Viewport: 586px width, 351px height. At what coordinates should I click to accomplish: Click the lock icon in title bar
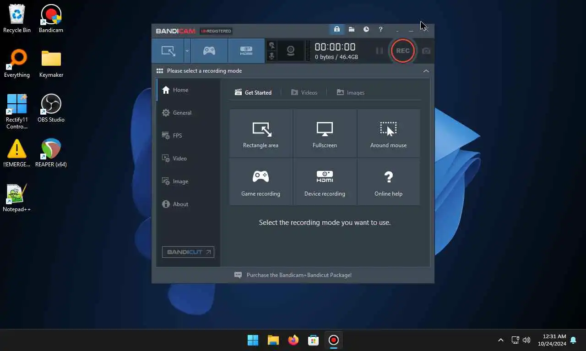click(337, 29)
